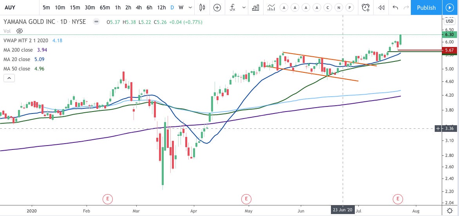Select the 12h timeframe

[x=161, y=7]
